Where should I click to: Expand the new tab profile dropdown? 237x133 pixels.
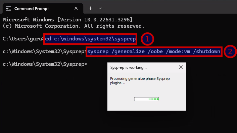100,8
